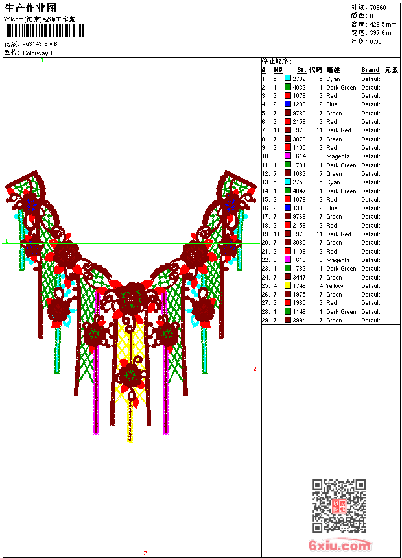Pick the swatch beside stitch count 9780

(288, 113)
